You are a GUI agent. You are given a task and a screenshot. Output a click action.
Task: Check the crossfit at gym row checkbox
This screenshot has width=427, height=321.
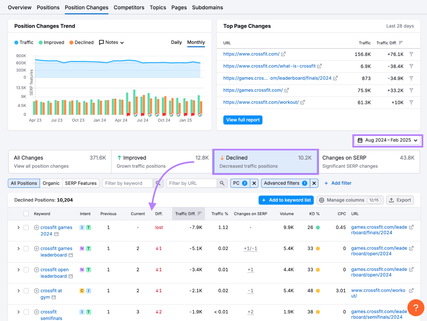tap(26, 291)
